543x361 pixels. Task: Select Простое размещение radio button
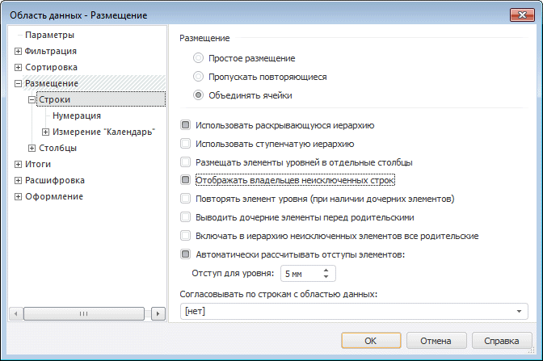199,58
